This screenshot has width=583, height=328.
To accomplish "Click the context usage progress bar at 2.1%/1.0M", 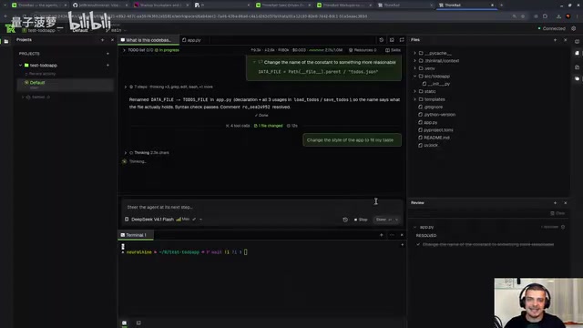I will coord(316,50).
